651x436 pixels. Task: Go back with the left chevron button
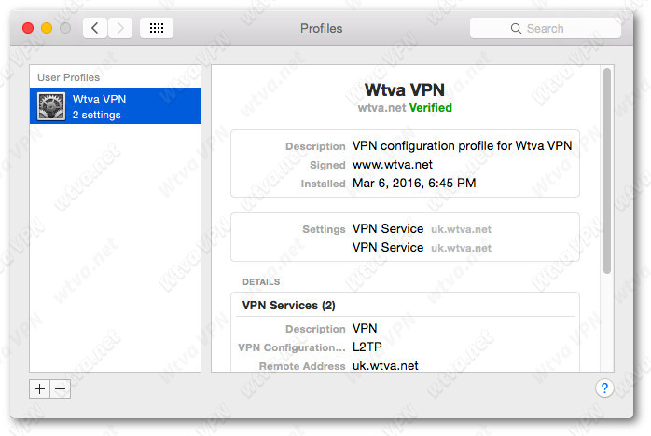95,28
